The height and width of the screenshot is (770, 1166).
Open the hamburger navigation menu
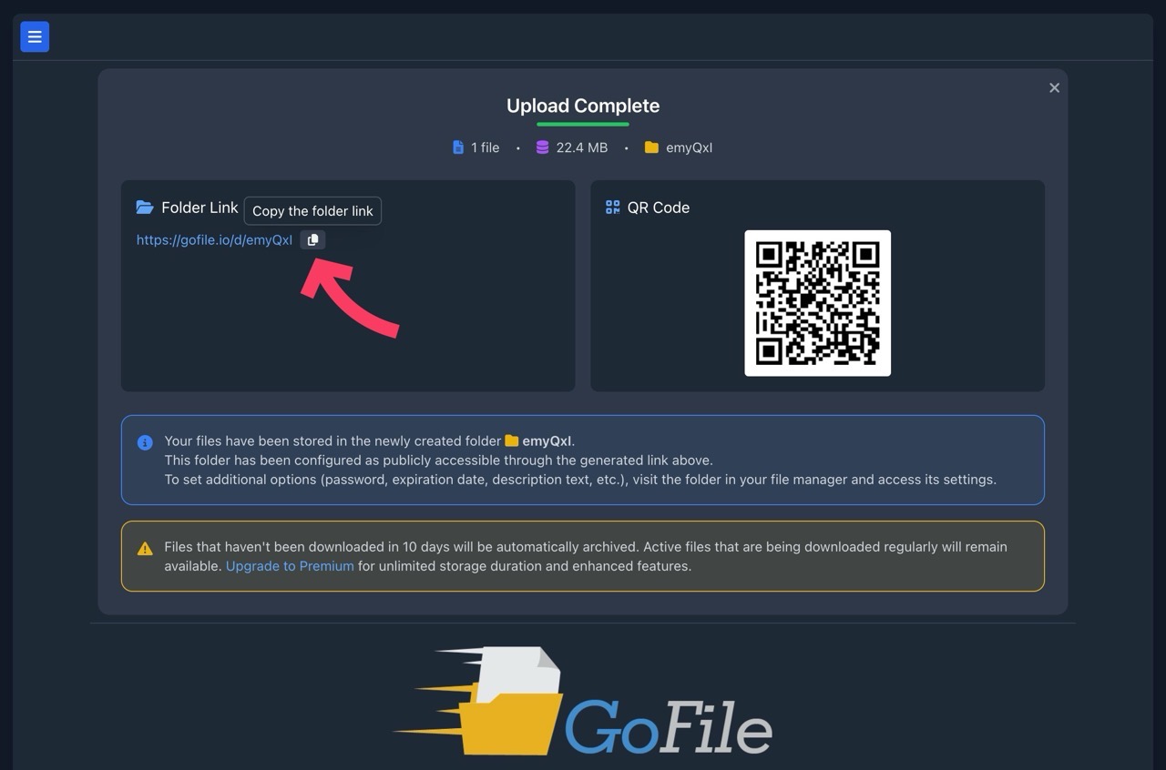pos(35,36)
